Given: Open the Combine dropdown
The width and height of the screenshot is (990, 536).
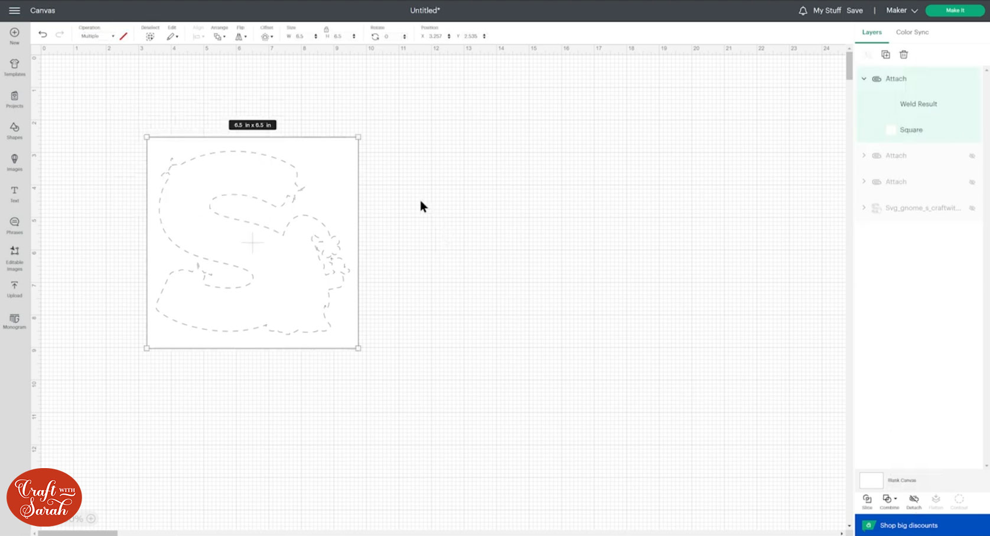Looking at the screenshot, I should pos(889,502).
